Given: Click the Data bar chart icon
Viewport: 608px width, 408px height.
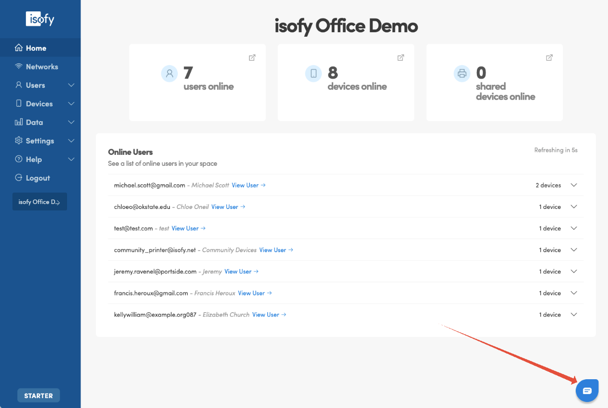Looking at the screenshot, I should tap(19, 122).
